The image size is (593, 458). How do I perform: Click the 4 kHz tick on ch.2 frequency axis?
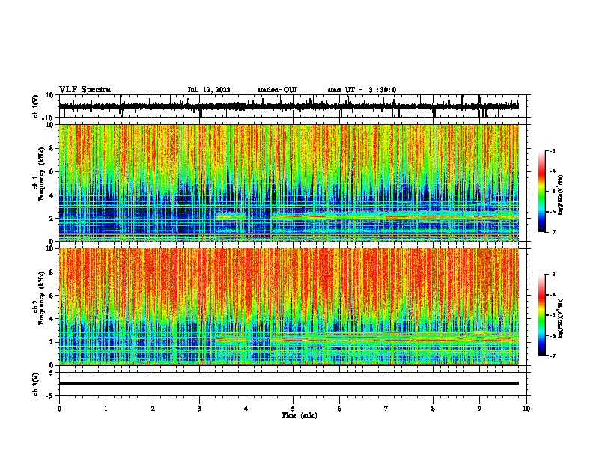pyautogui.click(x=52, y=319)
